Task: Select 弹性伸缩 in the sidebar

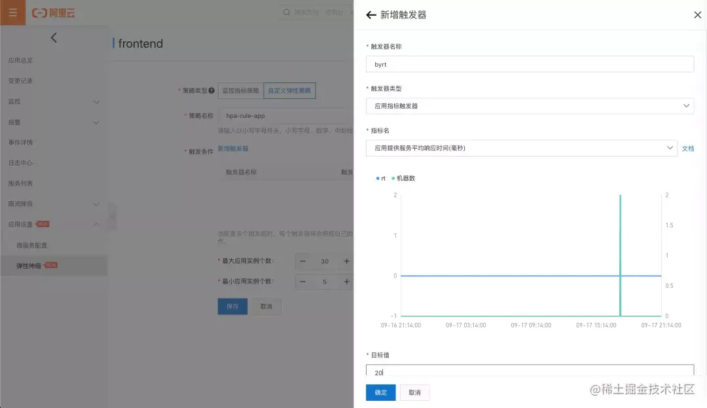Action: point(54,265)
